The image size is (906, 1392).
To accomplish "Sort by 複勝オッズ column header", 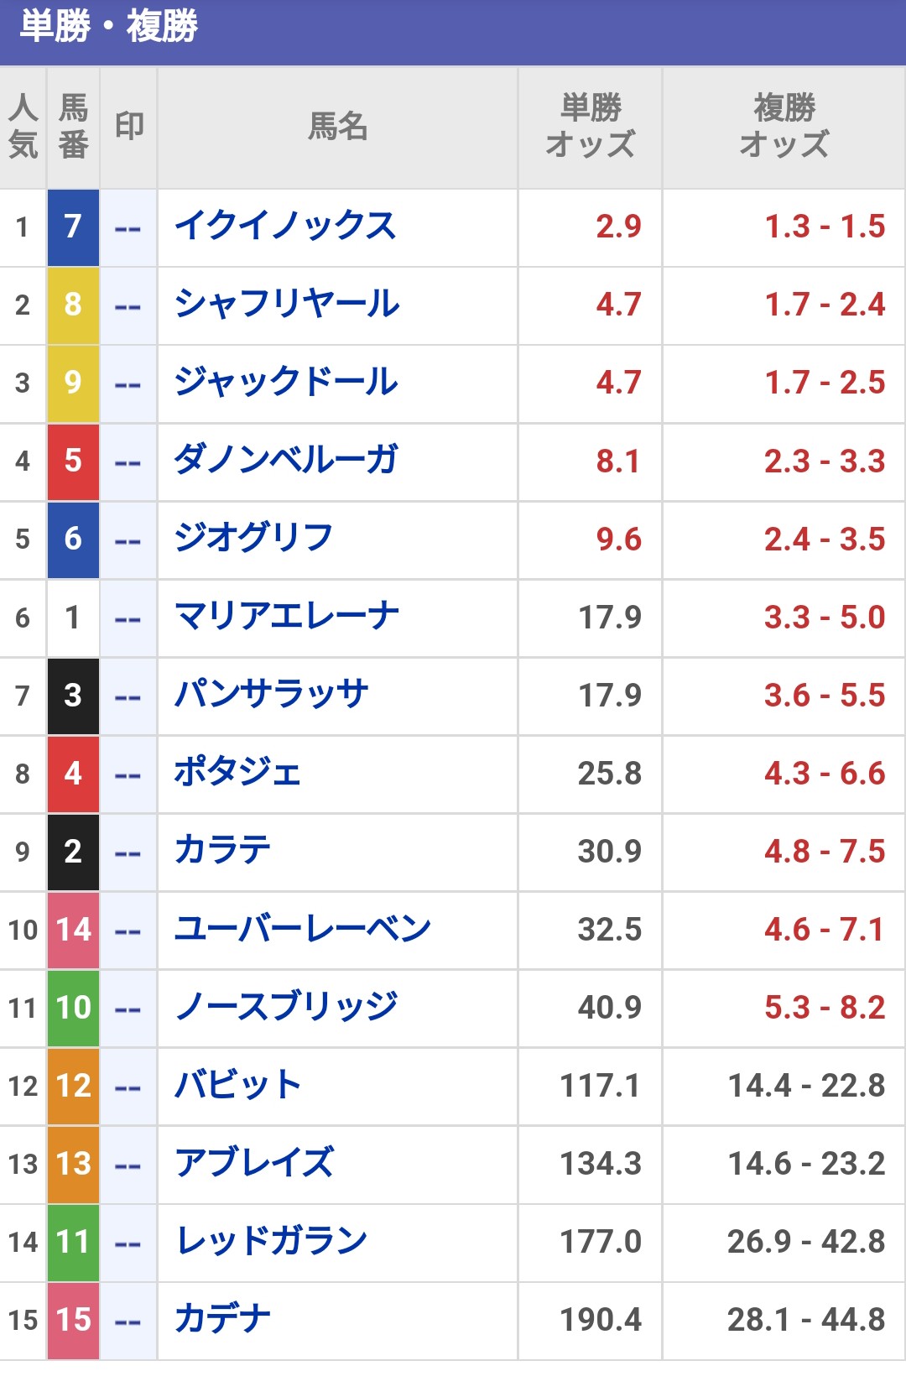I will coord(784,127).
